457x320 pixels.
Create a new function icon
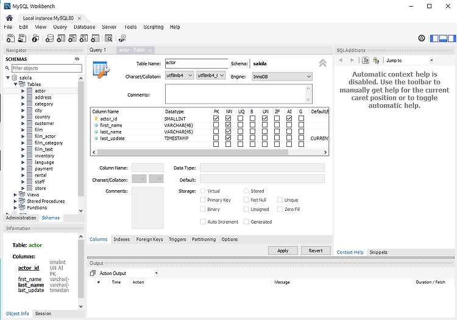[95, 38]
